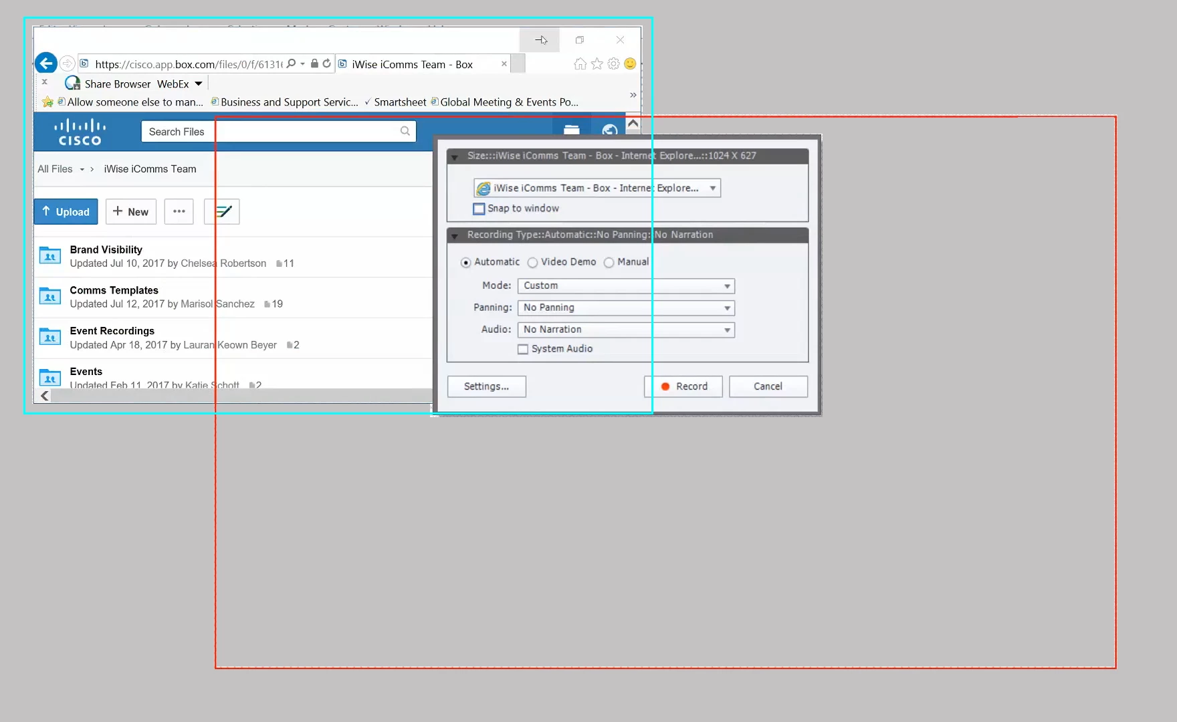
Task: Go back with the browser back arrow
Action: tap(45, 64)
